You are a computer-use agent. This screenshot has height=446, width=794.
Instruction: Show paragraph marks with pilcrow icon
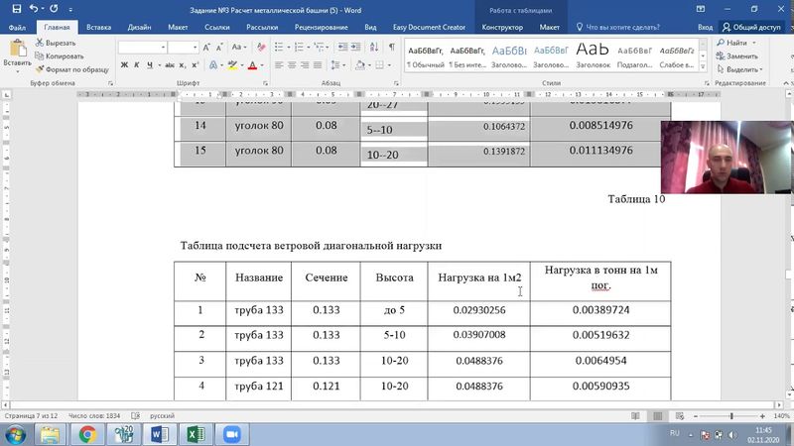click(x=392, y=47)
